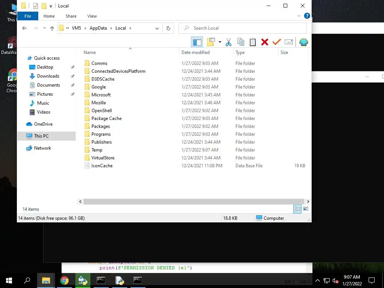
Task: Click the Paste clipboard toolbar icon
Action: [x=252, y=42]
